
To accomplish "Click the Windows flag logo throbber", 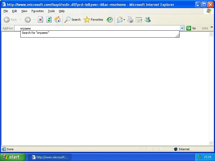I will (x=209, y=11).
